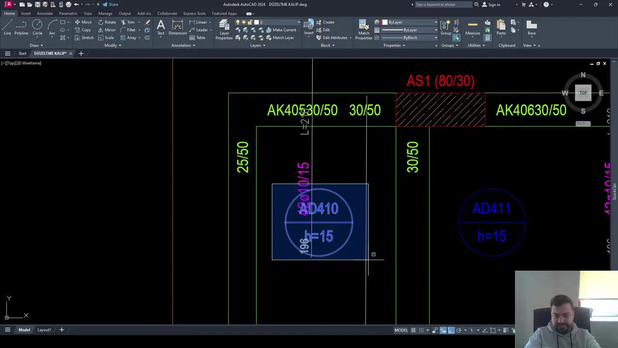The height and width of the screenshot is (348, 618).
Task: Toggle 2D object snap in status bar
Action: (x=493, y=330)
